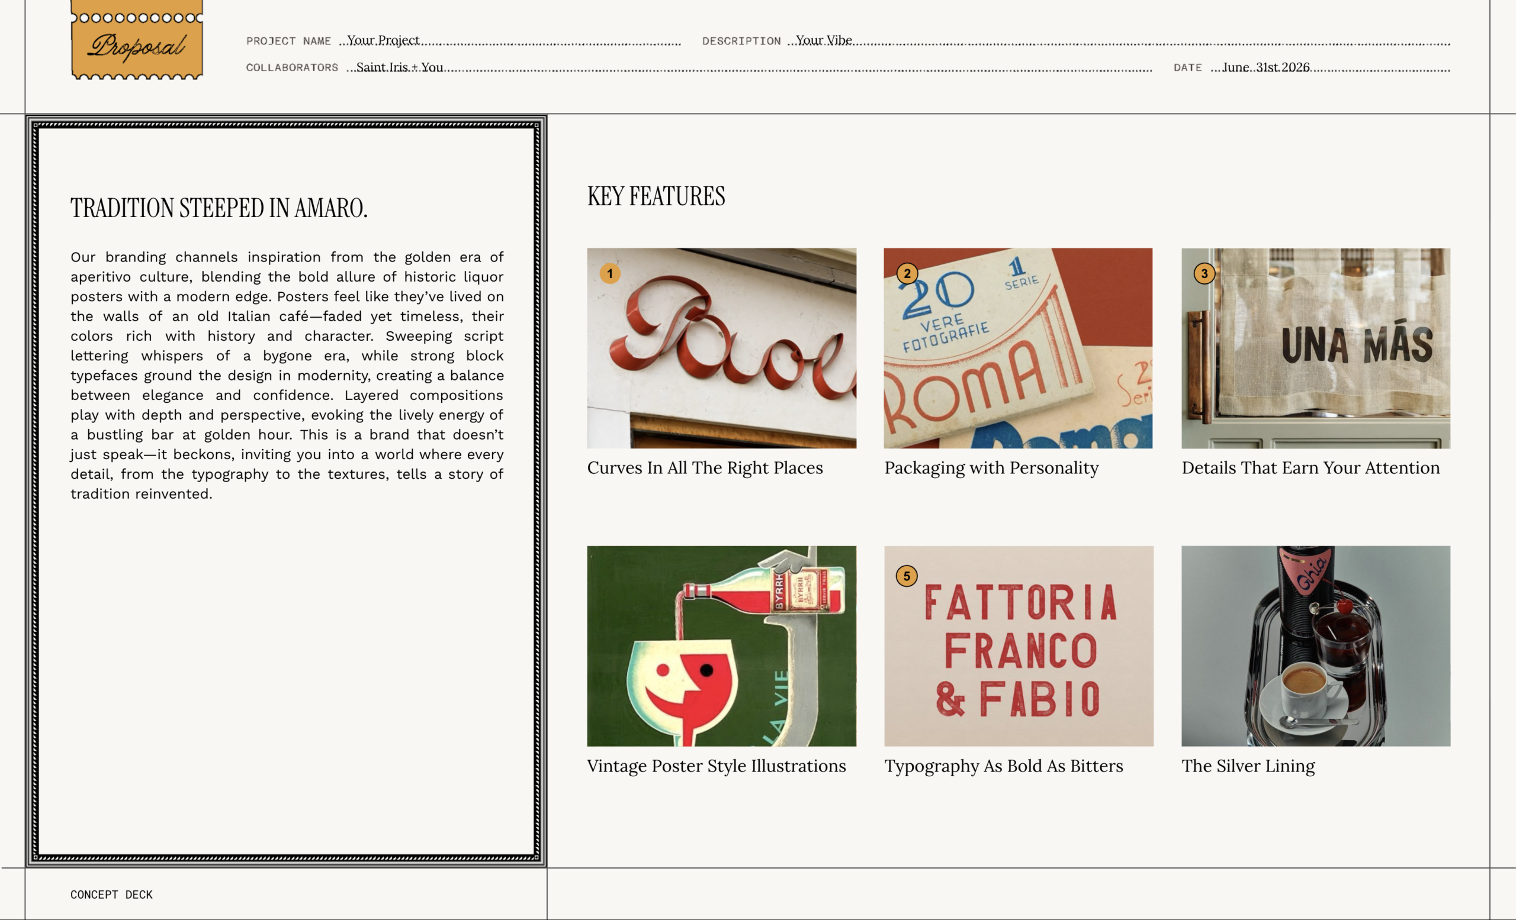Click the Saint Iris + You collaborators field

tap(749, 67)
